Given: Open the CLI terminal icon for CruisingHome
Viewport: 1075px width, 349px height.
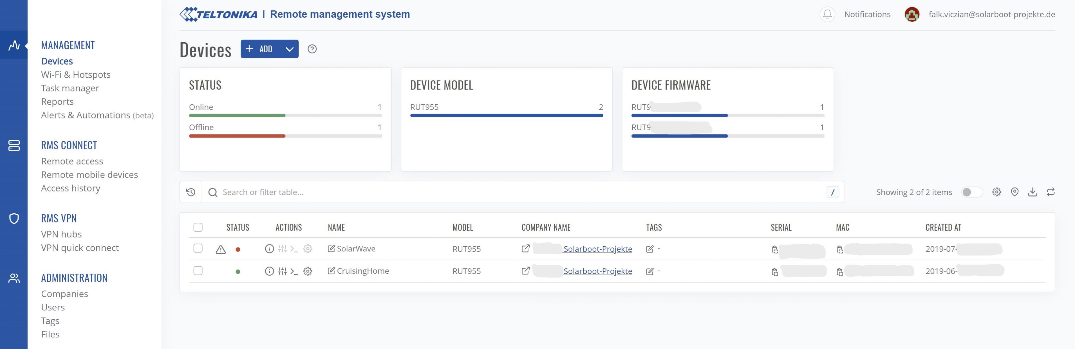Looking at the screenshot, I should (294, 271).
